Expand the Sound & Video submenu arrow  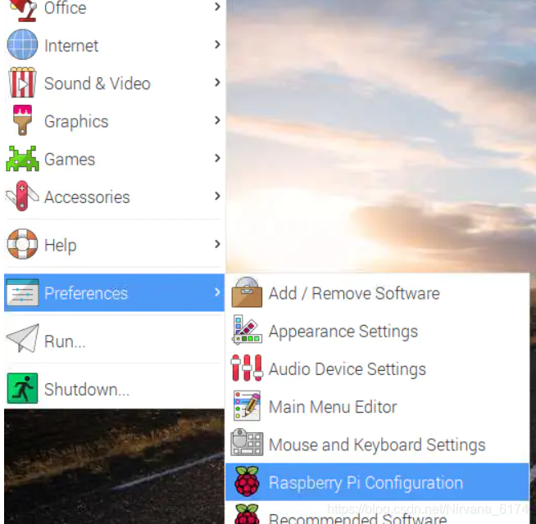(x=217, y=82)
